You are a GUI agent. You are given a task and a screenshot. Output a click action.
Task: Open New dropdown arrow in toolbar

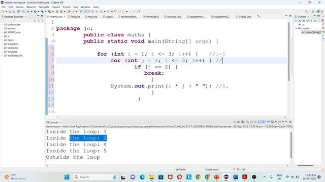pyautogui.click(x=6, y=12)
